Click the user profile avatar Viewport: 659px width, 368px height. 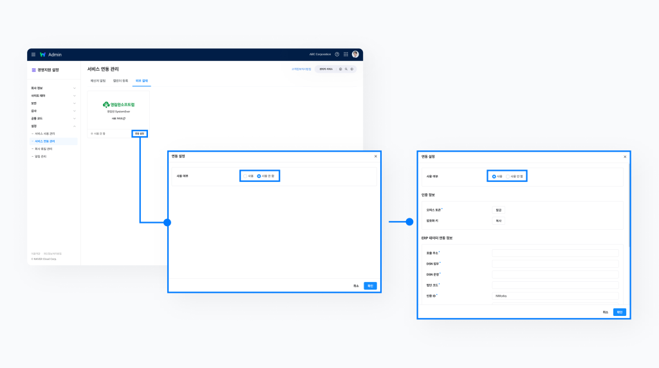coord(355,55)
